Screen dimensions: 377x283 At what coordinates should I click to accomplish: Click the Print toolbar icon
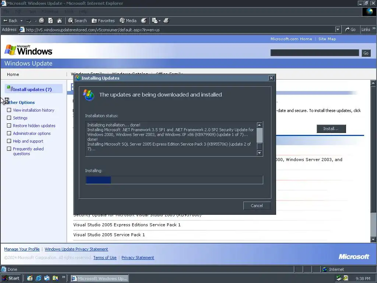coord(166,21)
